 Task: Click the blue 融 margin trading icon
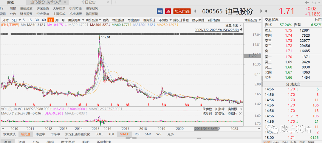coord(160,12)
